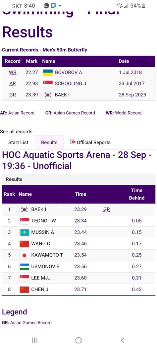Tap Singapore flag next to SCHOOLING J
157x350 pixels.
48,84
